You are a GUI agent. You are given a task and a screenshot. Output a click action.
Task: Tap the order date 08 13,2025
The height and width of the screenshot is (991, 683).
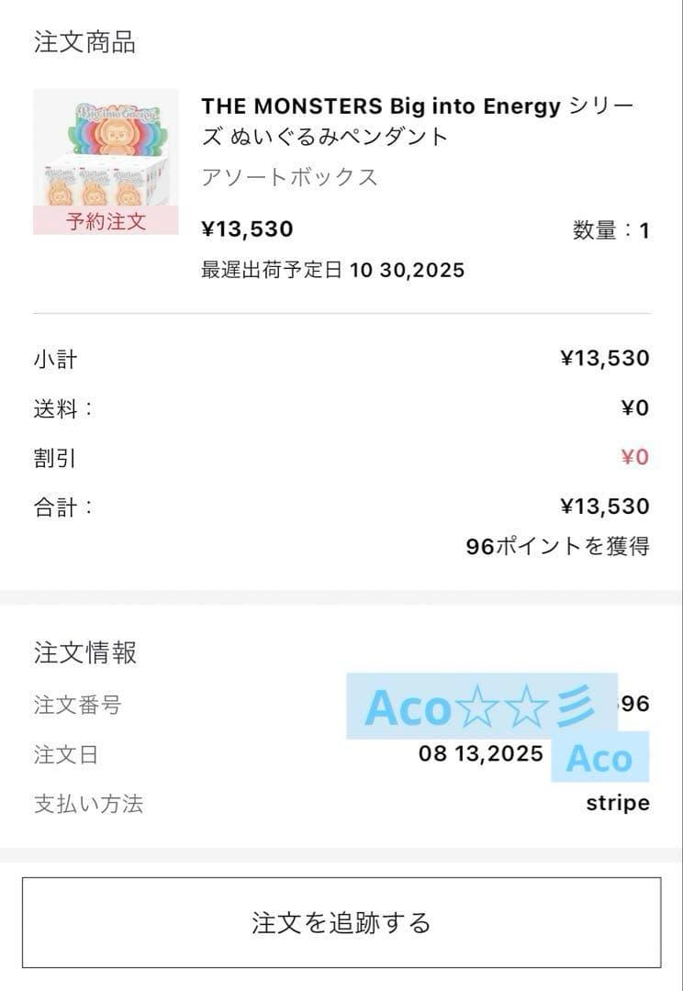click(x=481, y=754)
